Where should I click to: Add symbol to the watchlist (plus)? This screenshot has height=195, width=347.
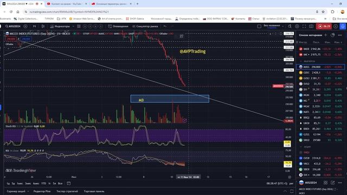325,35
